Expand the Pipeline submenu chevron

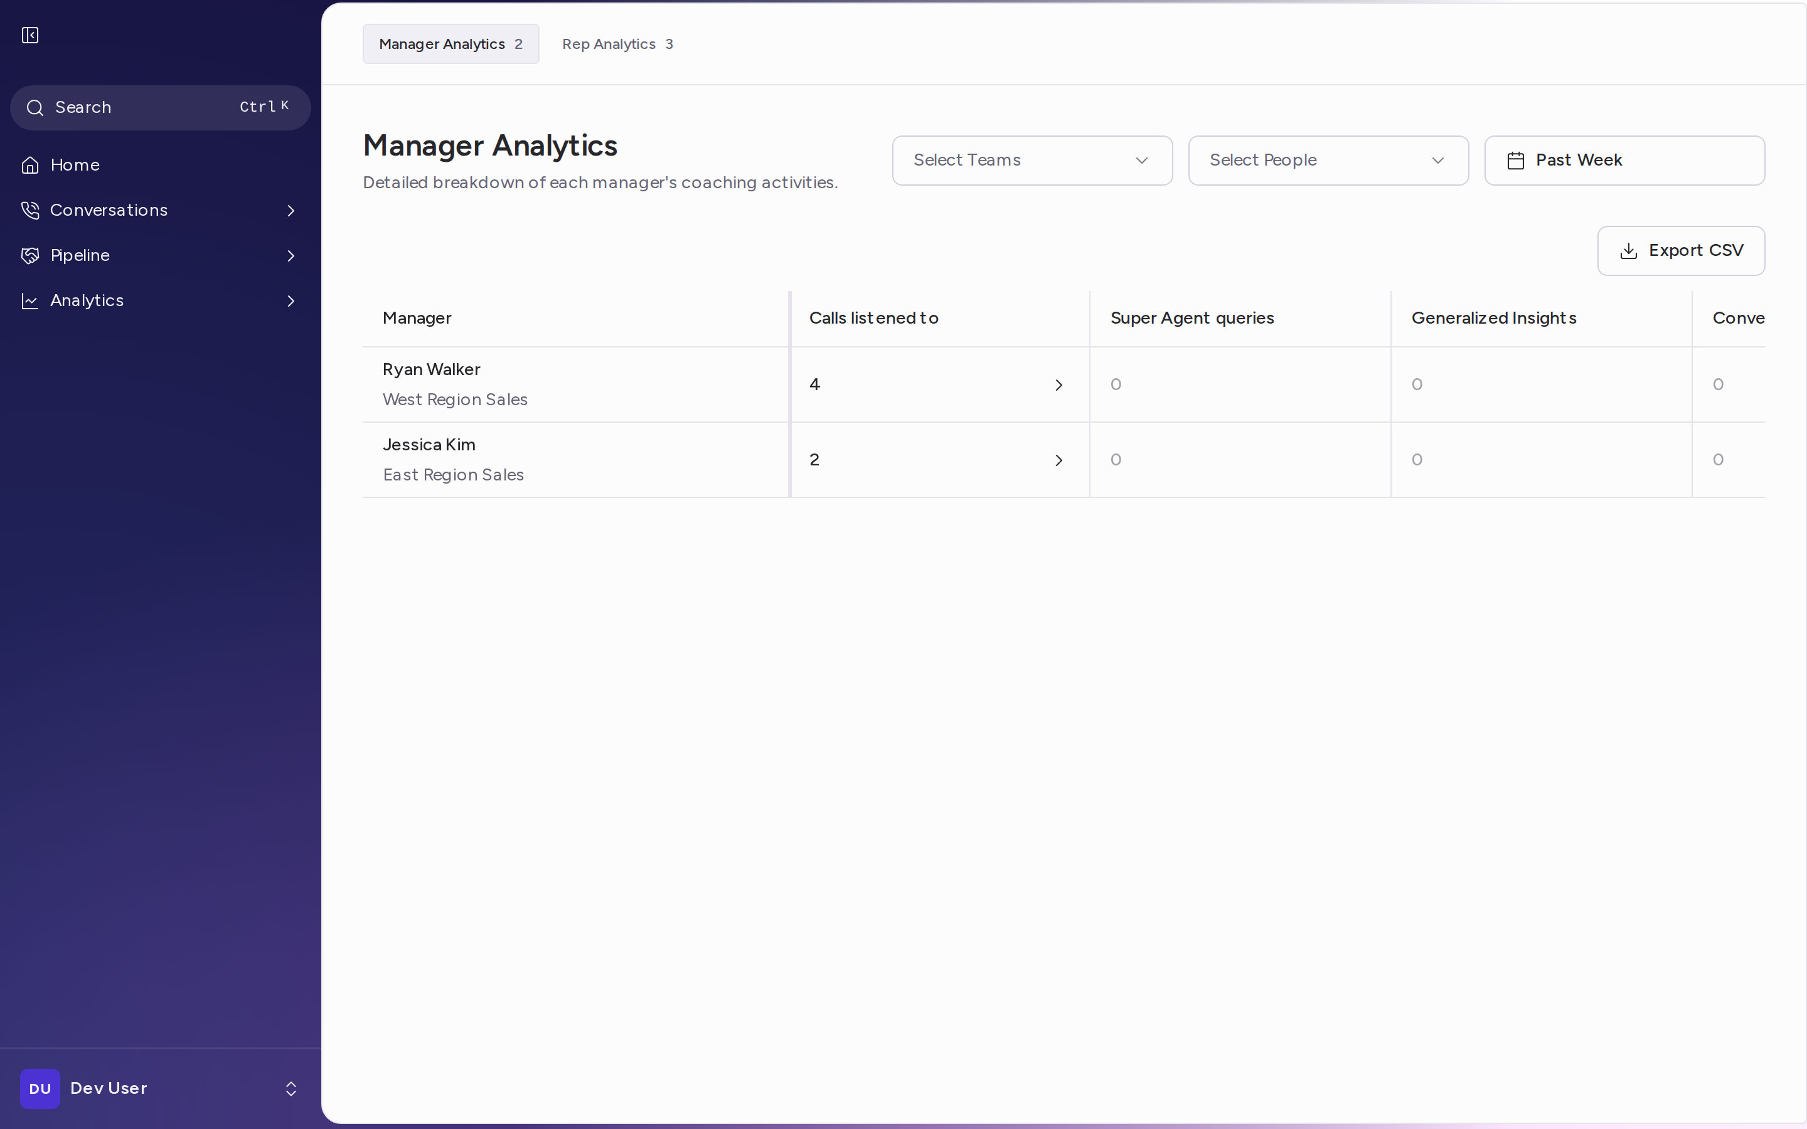click(x=291, y=255)
